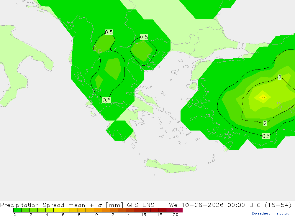295x216 pixels.
Task: Click the 0.5 contour label in southern Turkey
Action: click(266, 136)
